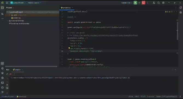Image resolution: width=183 pixels, height=99 pixels.
Task: Show more tool windows ellipsis in the left sidebar
Action: tap(2, 18)
